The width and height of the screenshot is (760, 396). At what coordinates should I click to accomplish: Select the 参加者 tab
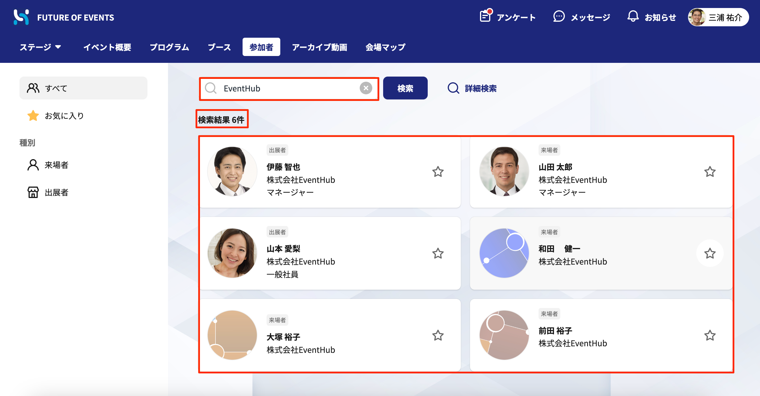click(x=261, y=47)
